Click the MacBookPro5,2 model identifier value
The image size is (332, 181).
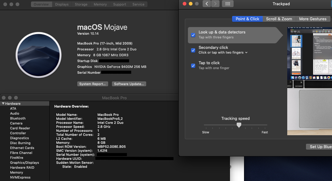click(x=110, y=119)
